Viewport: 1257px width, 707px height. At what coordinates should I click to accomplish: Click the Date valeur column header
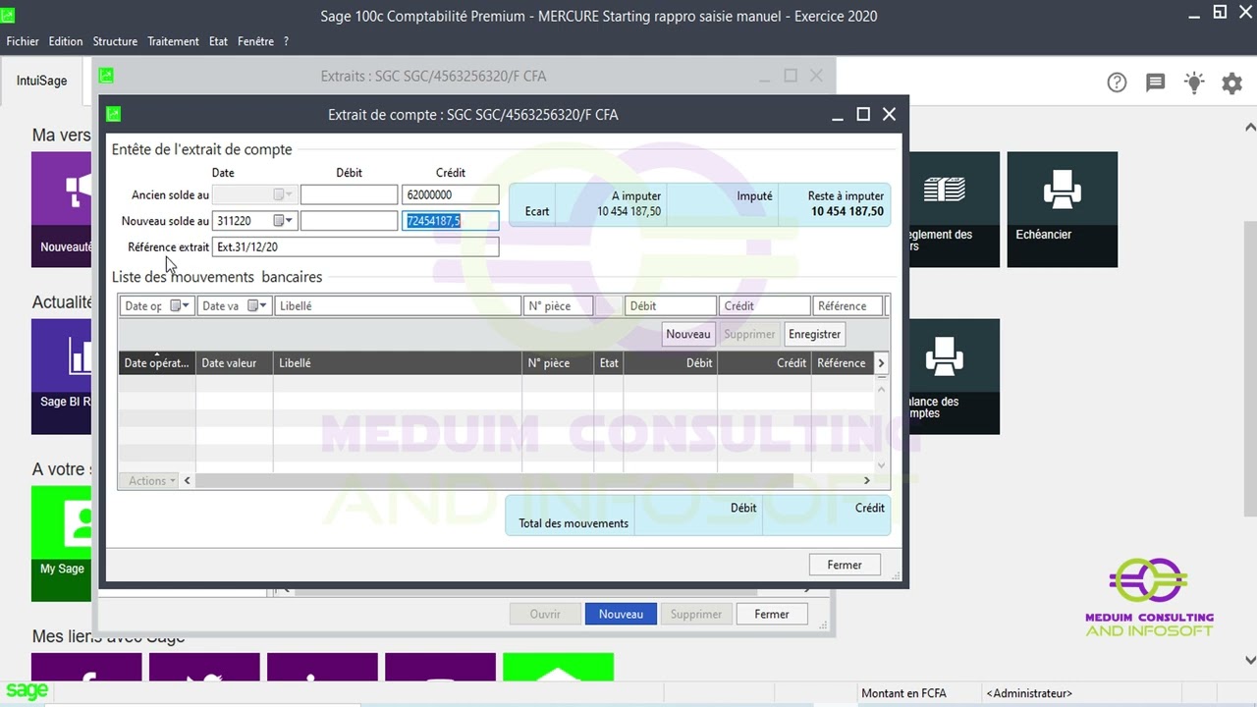click(x=234, y=363)
